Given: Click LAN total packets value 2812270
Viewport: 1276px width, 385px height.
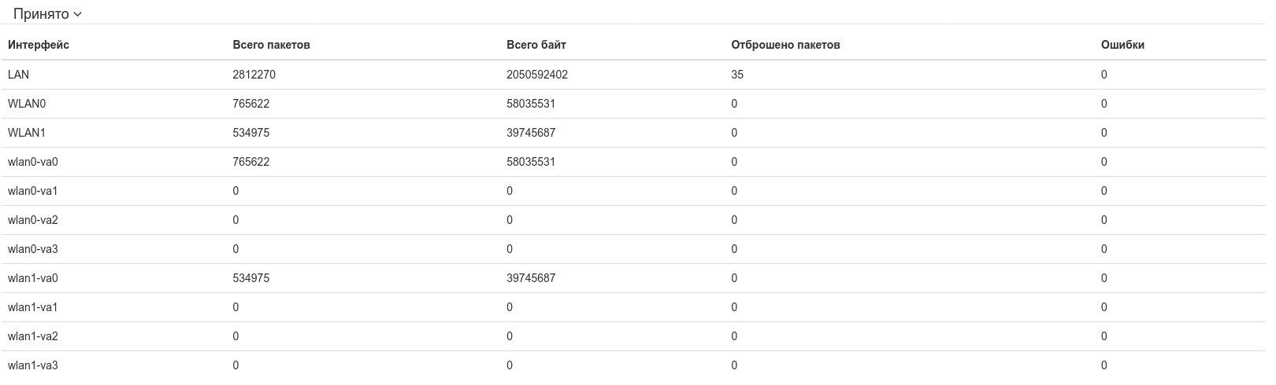Looking at the screenshot, I should (254, 75).
